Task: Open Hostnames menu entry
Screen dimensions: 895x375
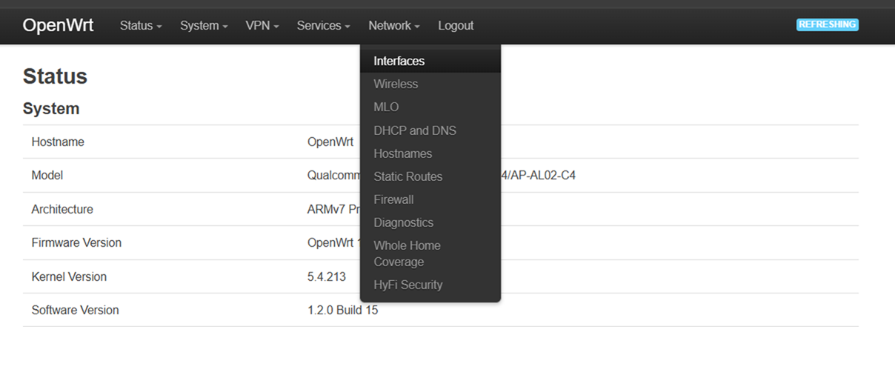Action: tap(430, 153)
